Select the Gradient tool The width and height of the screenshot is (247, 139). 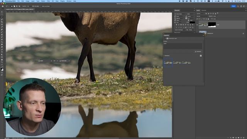(2, 42)
